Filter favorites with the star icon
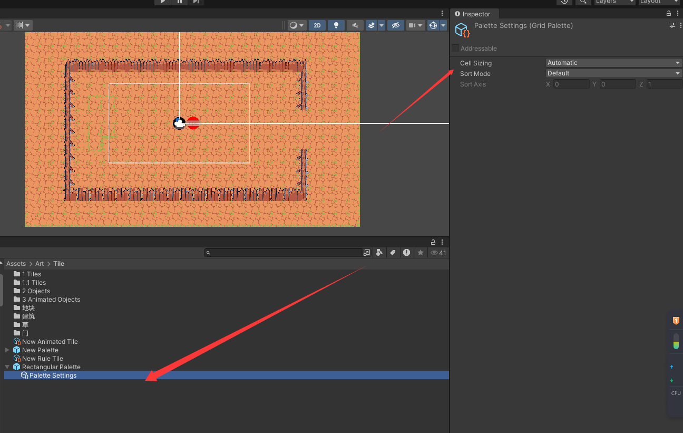The image size is (683, 433). click(x=420, y=253)
